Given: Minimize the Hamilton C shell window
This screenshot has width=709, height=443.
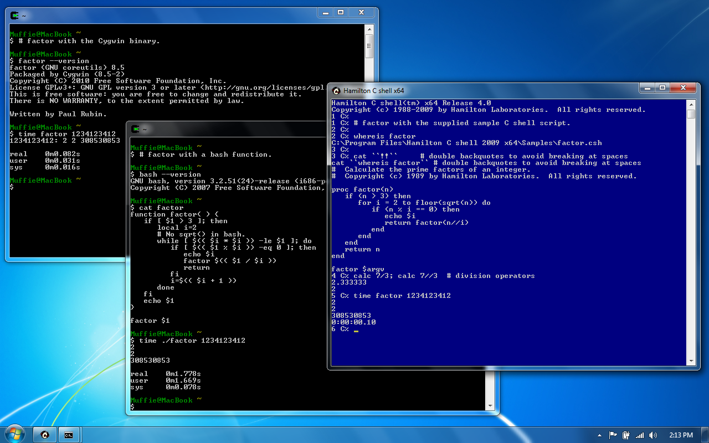Looking at the screenshot, I should tap(646, 87).
